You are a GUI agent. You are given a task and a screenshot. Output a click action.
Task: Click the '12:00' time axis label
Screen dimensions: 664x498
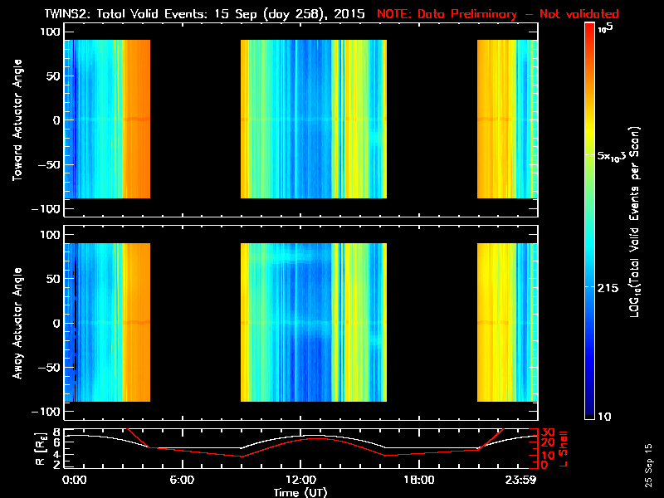point(300,480)
